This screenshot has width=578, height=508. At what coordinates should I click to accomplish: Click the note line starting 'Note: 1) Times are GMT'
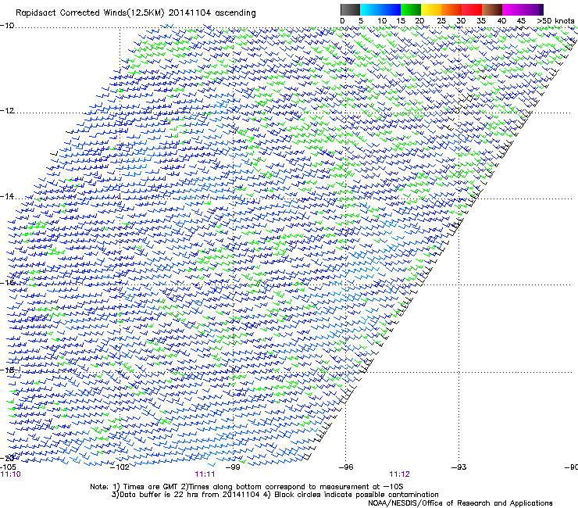tap(247, 487)
